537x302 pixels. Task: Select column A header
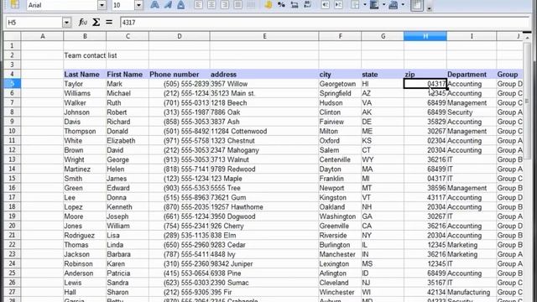[x=42, y=36]
